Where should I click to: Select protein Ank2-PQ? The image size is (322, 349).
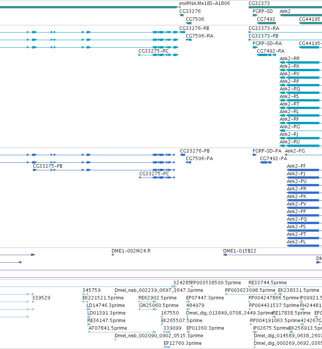[297, 219]
